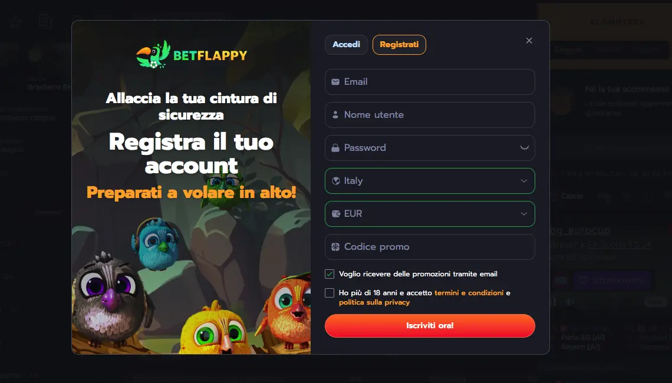Viewport: 672px width, 383px height.
Task: Check the 18 years and terms checkbox
Action: click(x=330, y=293)
